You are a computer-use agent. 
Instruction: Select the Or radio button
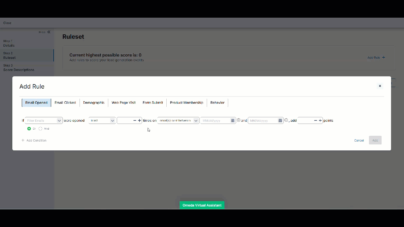tap(29, 128)
